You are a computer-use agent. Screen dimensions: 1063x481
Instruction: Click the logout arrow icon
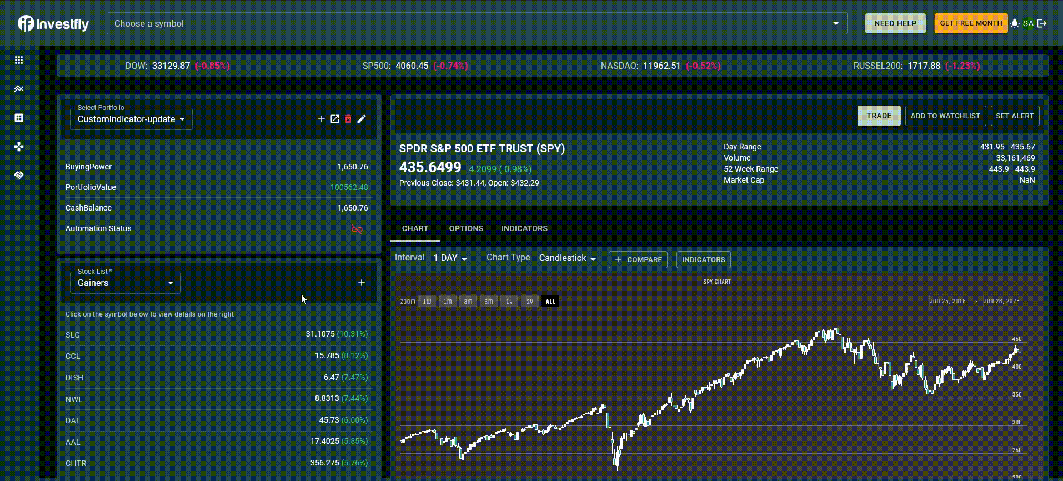pyautogui.click(x=1042, y=23)
